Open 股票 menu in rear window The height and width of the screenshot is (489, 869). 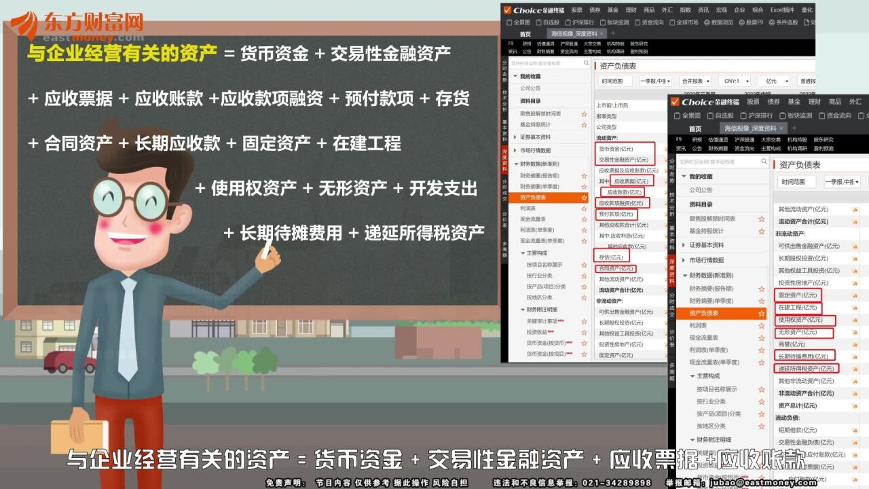pos(576,10)
